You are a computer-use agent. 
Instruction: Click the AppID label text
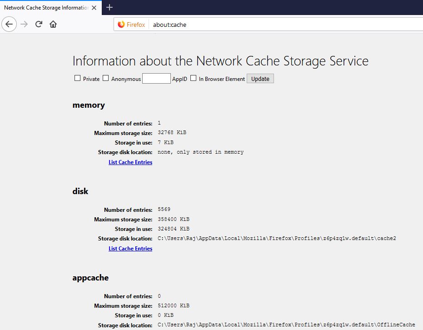click(179, 79)
